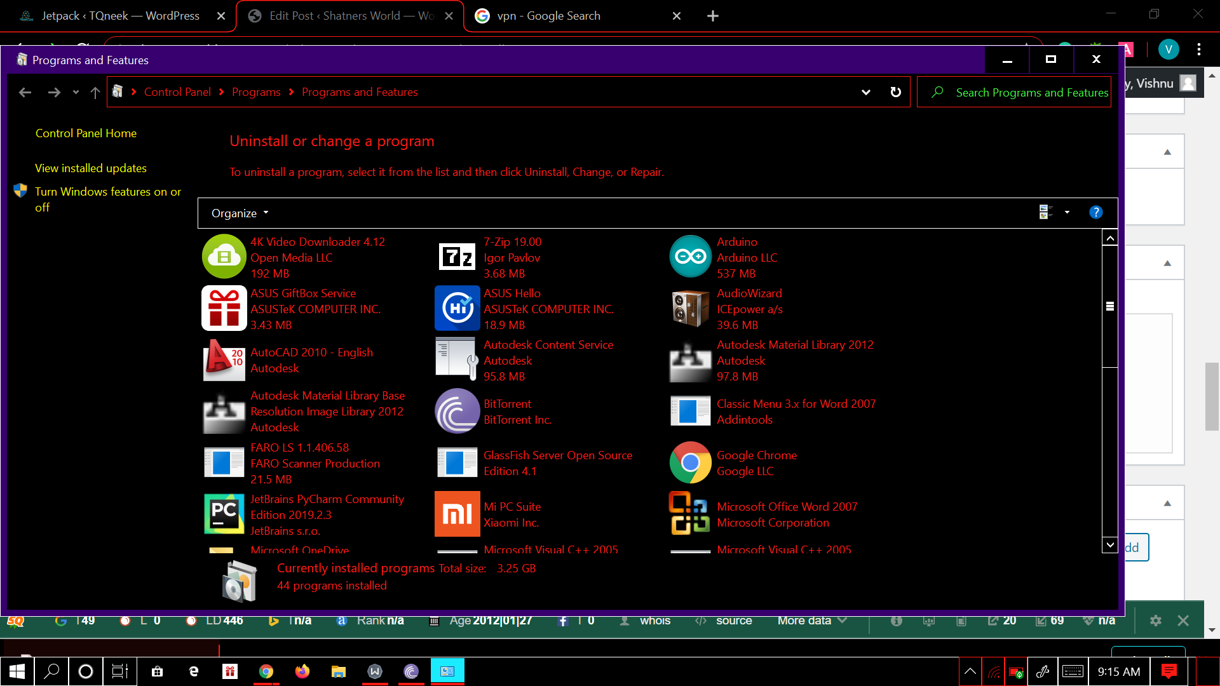Open a new Chrome tab

713,16
